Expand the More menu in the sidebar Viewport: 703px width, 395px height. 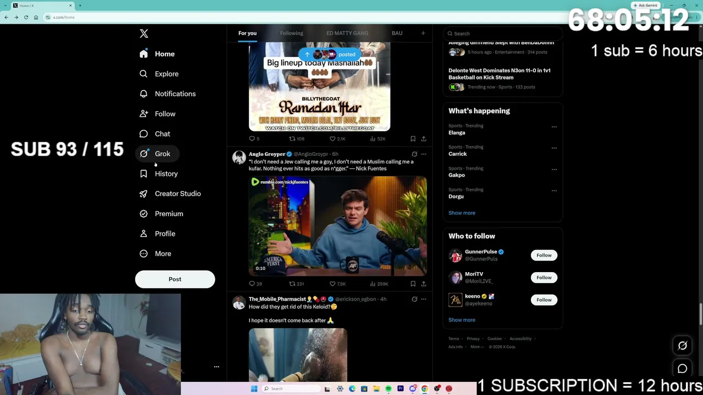(x=155, y=253)
